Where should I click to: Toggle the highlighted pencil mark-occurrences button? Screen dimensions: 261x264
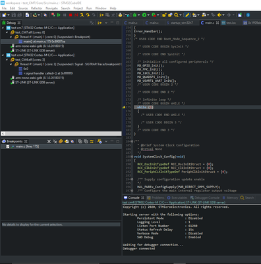pos(187,15)
